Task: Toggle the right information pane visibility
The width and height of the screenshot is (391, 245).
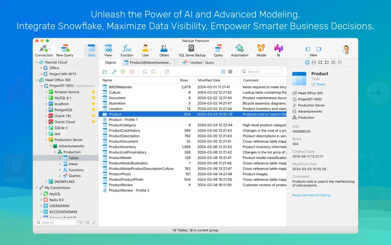Action: click(319, 49)
